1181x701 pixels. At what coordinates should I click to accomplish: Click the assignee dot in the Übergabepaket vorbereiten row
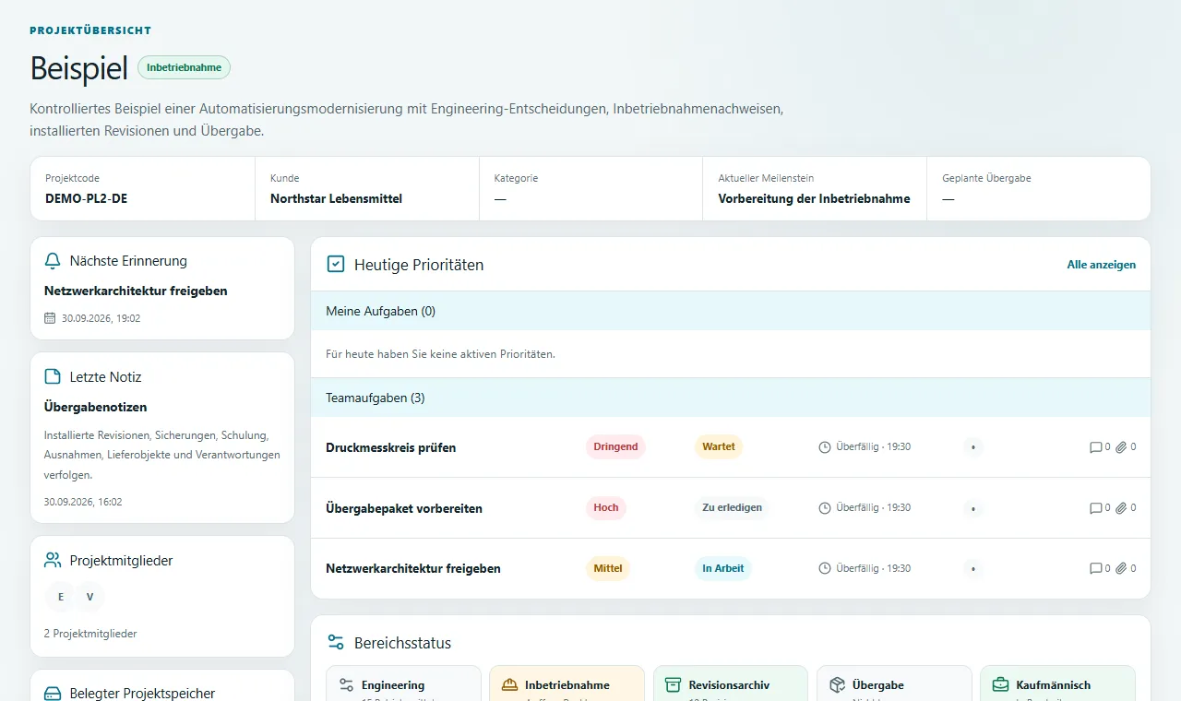973,508
